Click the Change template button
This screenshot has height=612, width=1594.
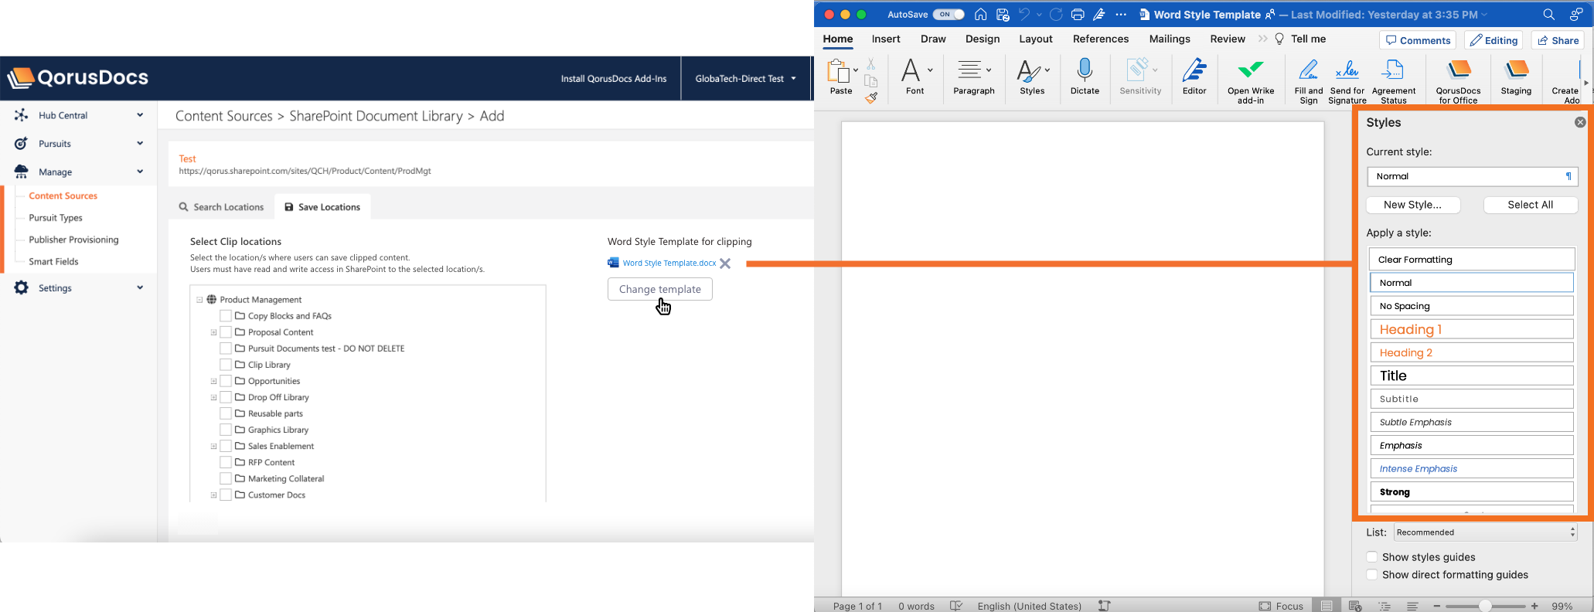[659, 289]
